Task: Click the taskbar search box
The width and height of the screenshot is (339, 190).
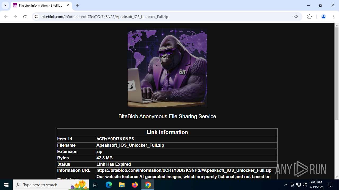Action: pos(51,185)
